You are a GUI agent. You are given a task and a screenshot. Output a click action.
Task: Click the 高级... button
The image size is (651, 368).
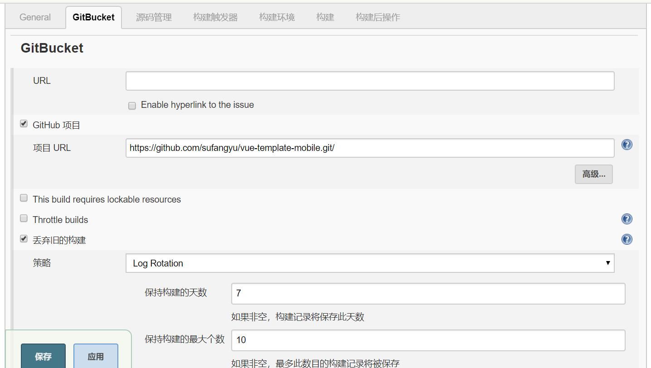tap(594, 174)
